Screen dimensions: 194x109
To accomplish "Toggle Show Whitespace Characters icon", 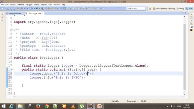I will [74, 8].
